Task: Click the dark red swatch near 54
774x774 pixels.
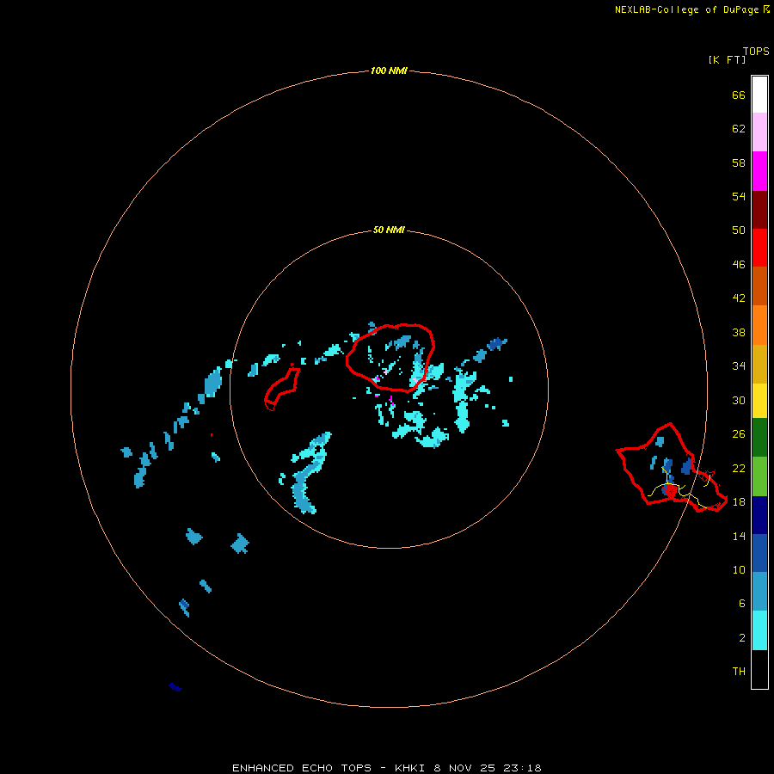Action: tap(759, 210)
